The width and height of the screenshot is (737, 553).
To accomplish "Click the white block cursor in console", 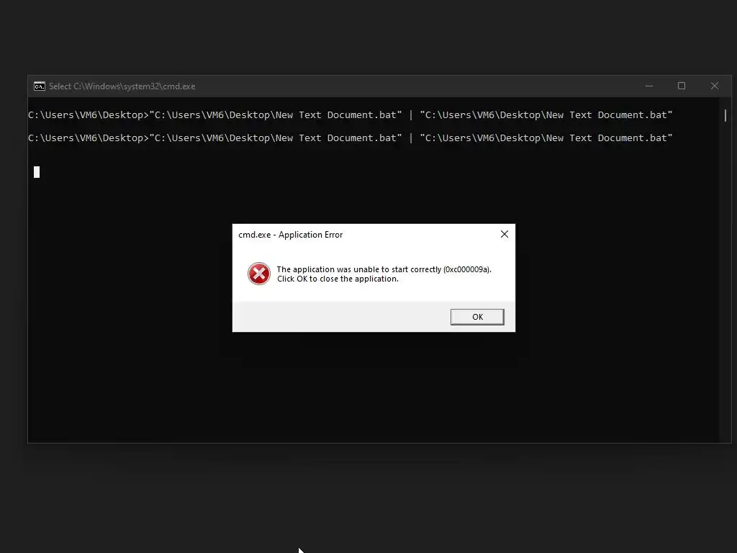I will click(x=37, y=172).
